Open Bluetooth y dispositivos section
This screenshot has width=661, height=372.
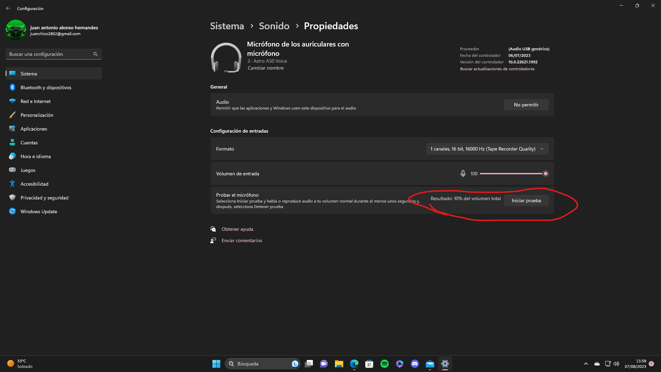click(x=46, y=87)
